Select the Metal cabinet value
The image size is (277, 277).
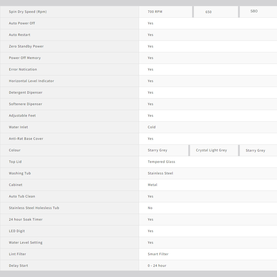click(152, 185)
